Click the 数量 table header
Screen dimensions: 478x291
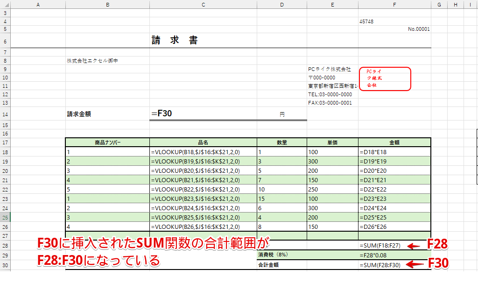[281, 142]
